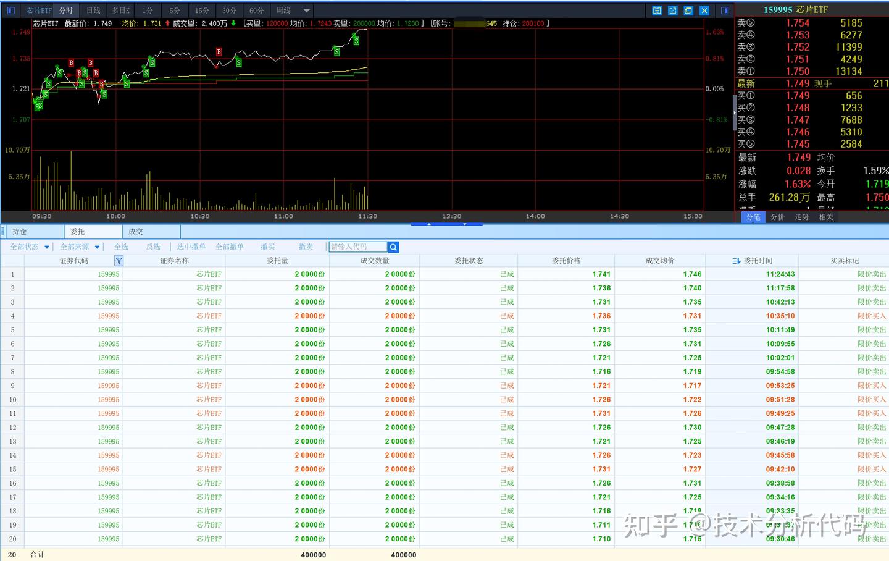Click the sort icon beside 委托时间 header
This screenshot has width=889, height=561.
[736, 261]
